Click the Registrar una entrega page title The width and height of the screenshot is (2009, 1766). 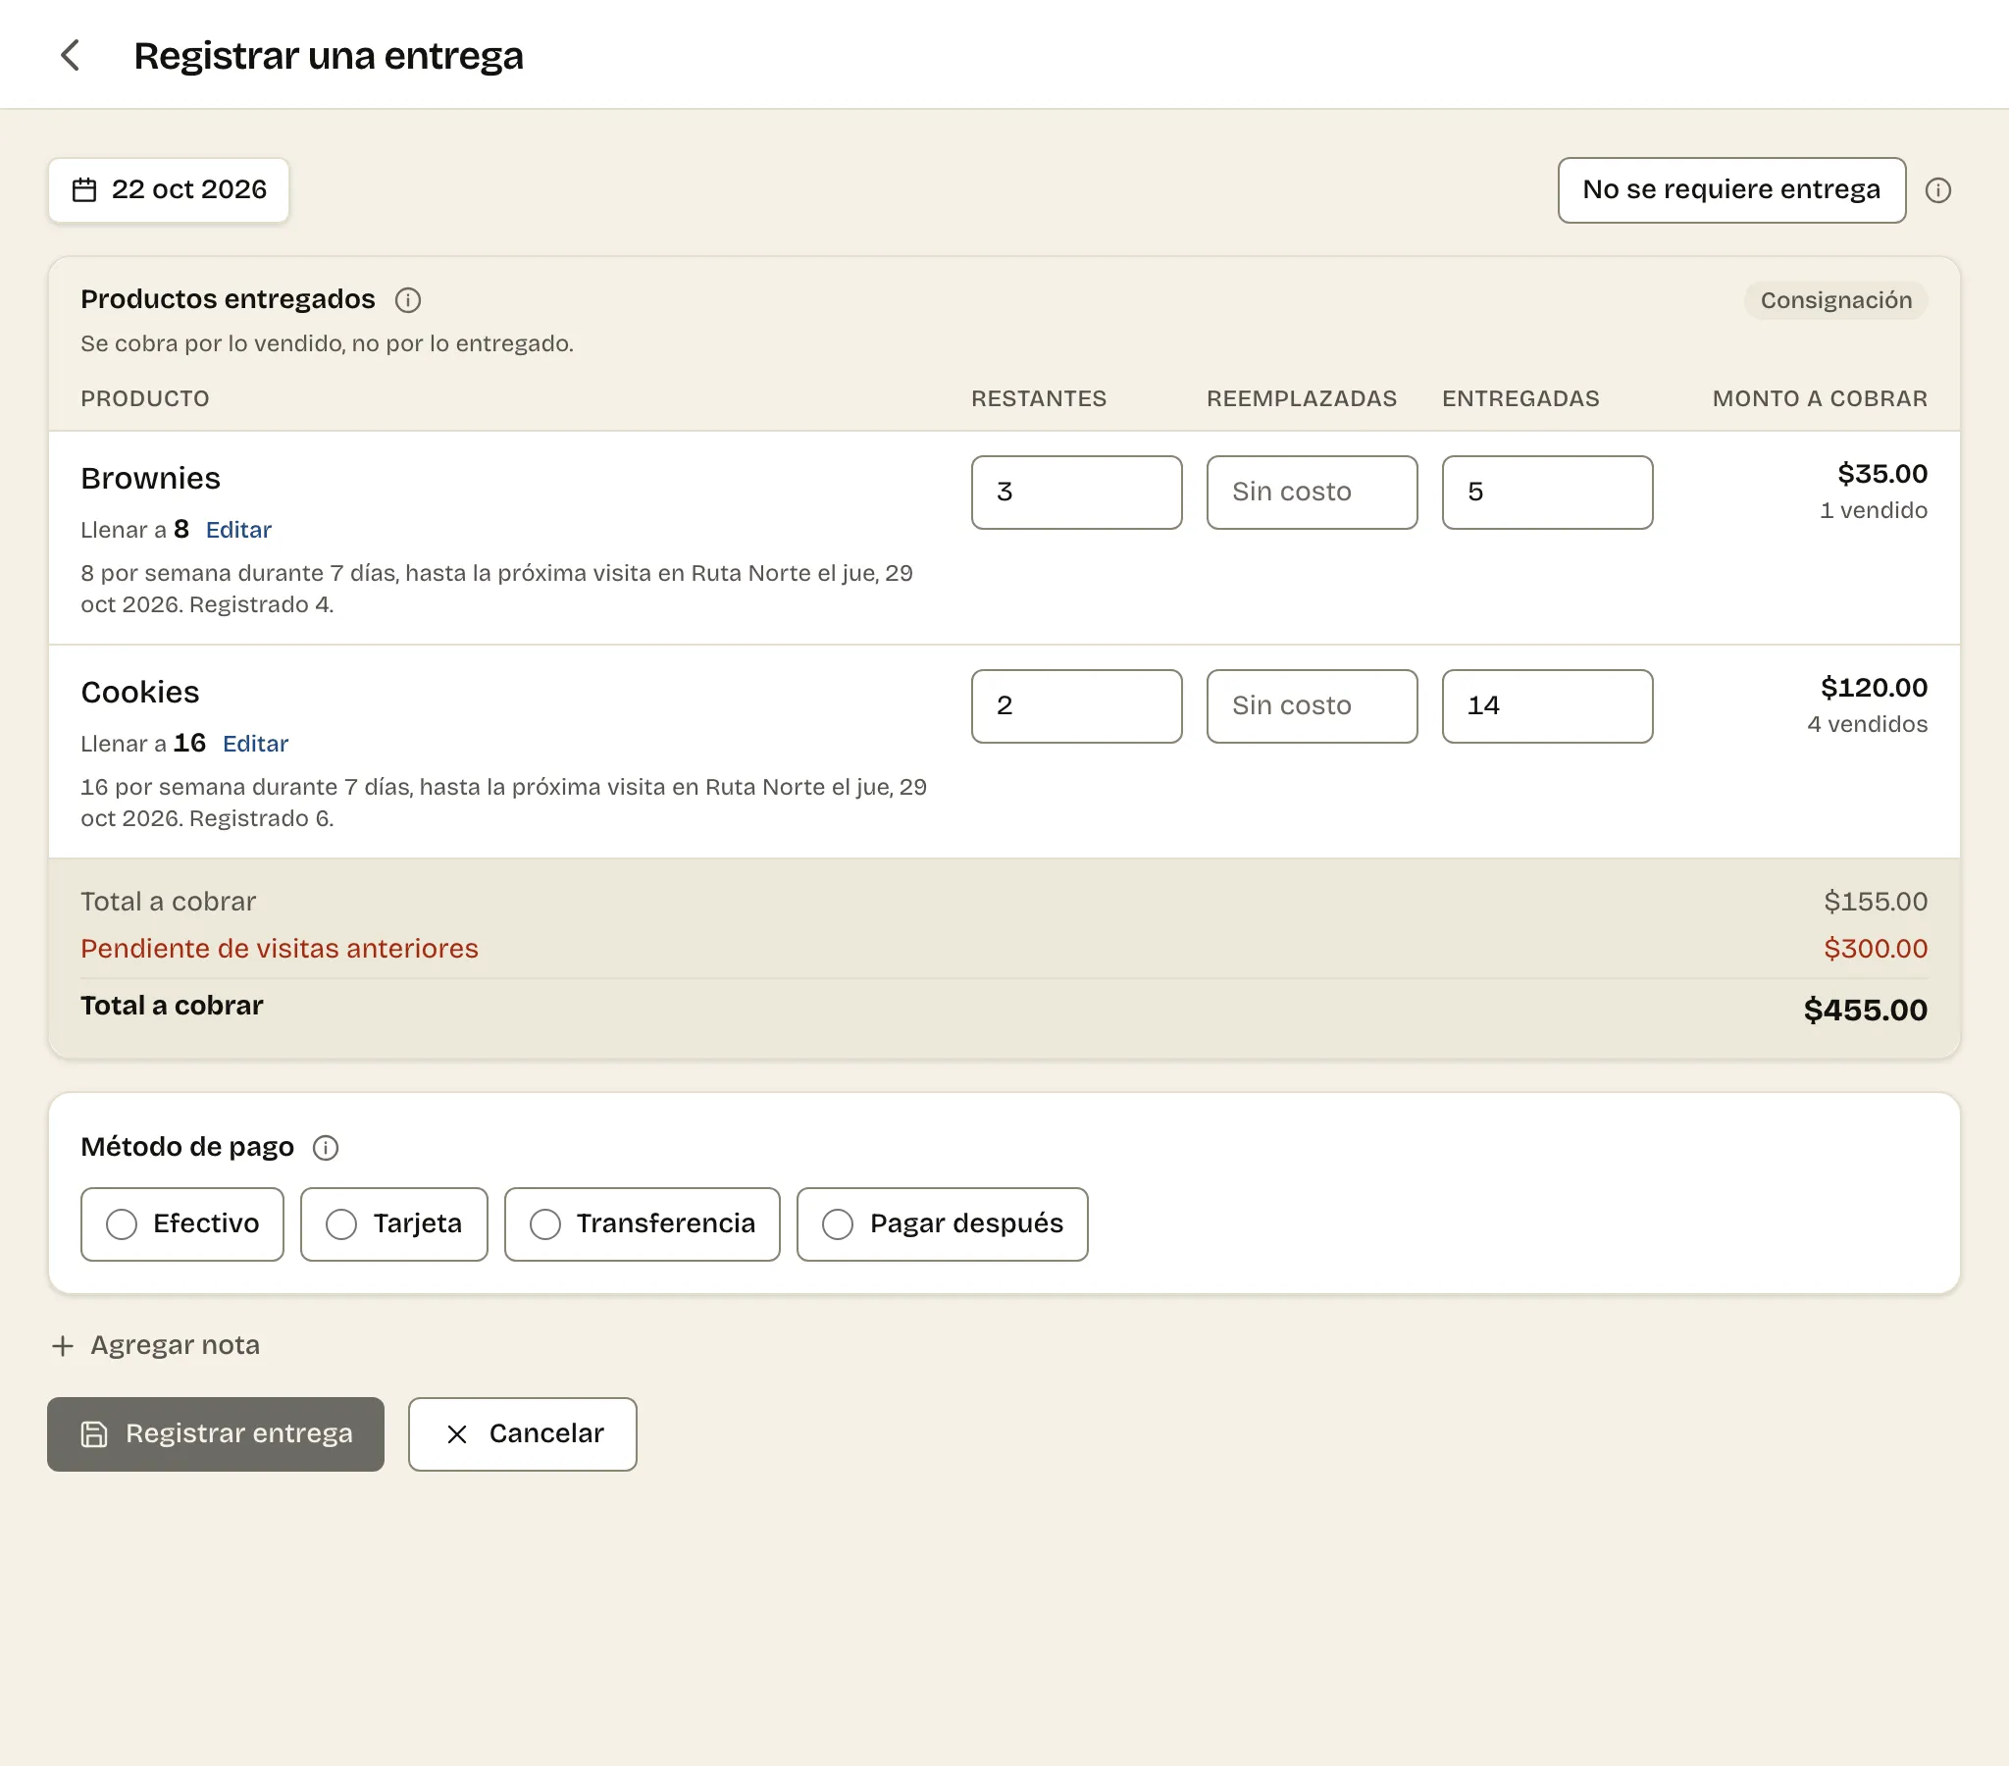[329, 56]
